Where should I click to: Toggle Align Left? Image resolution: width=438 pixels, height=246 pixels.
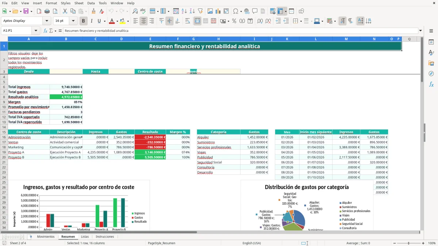pyautogui.click(x=135, y=21)
